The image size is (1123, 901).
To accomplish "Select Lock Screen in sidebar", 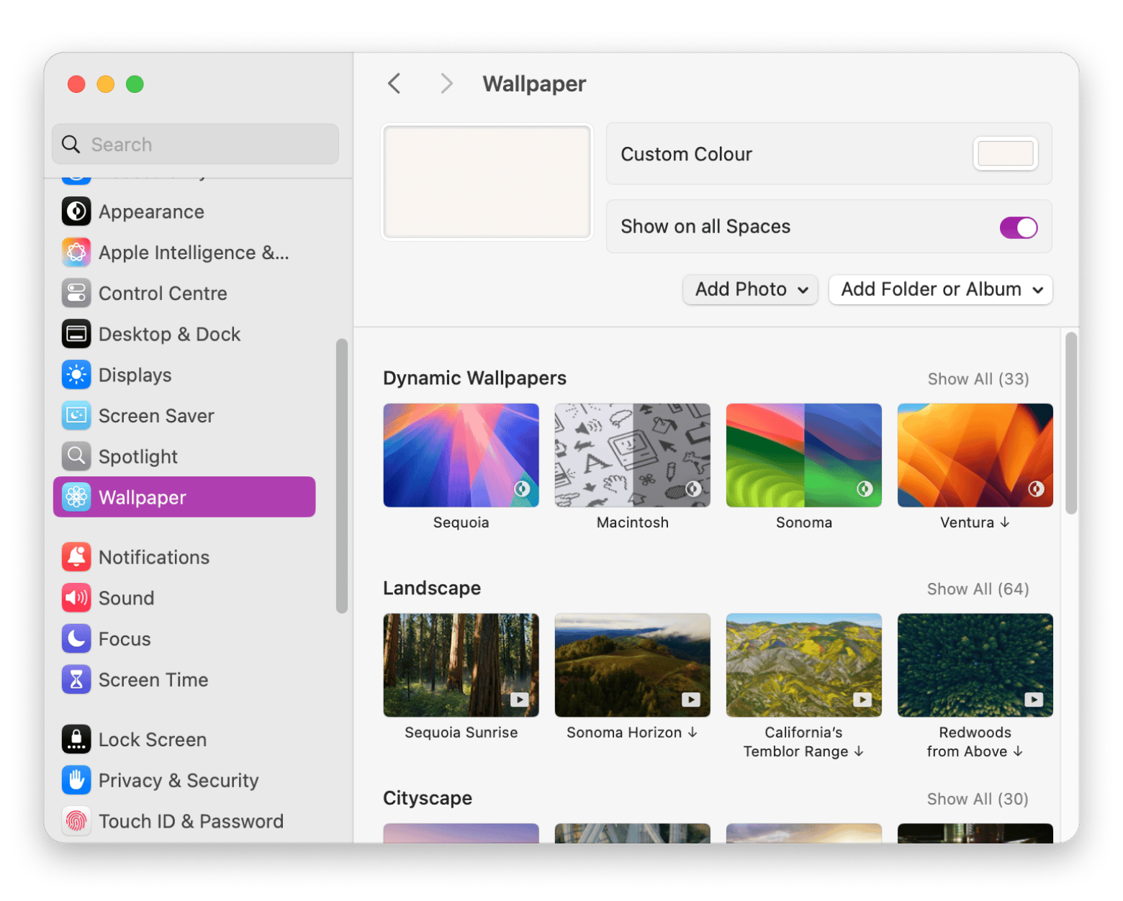I will [x=184, y=739].
